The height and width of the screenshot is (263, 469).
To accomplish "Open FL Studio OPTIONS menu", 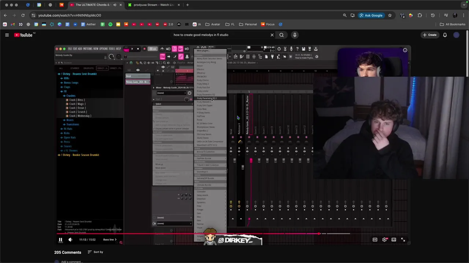I will [x=104, y=49].
